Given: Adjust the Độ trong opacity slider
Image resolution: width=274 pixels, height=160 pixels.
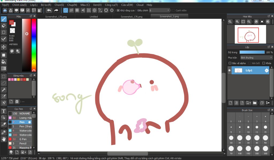Looking at the screenshot, I should tap(252, 52).
